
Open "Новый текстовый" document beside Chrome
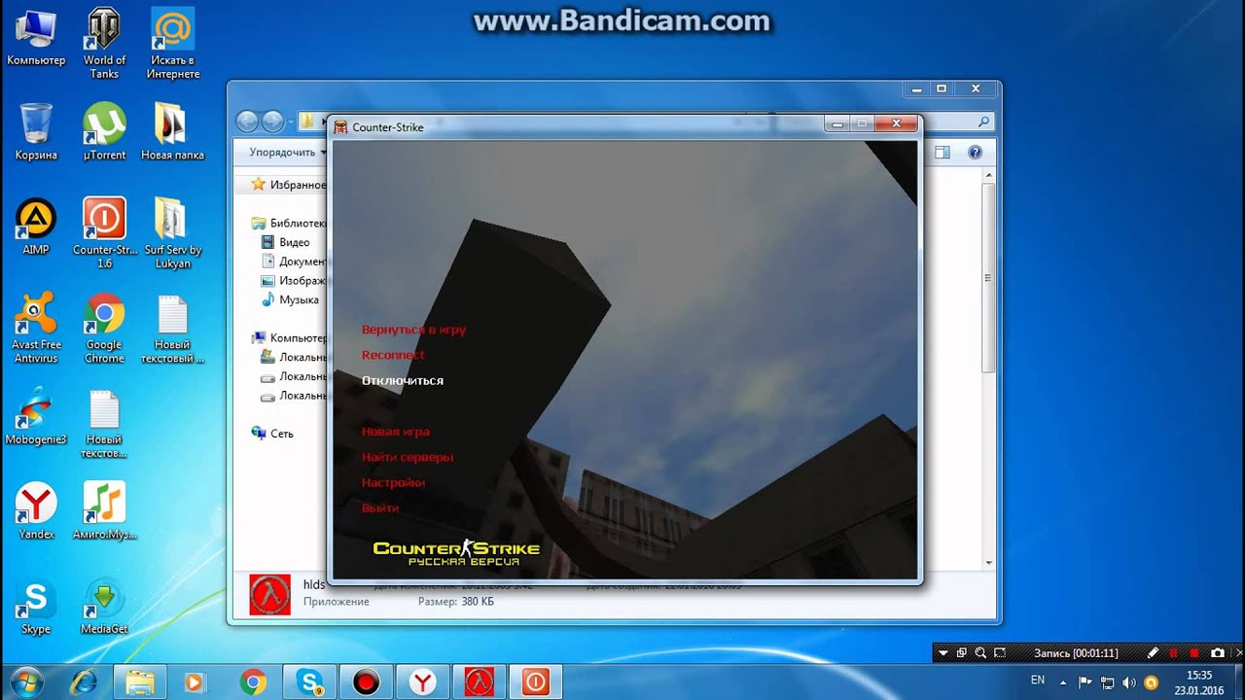[x=172, y=329]
